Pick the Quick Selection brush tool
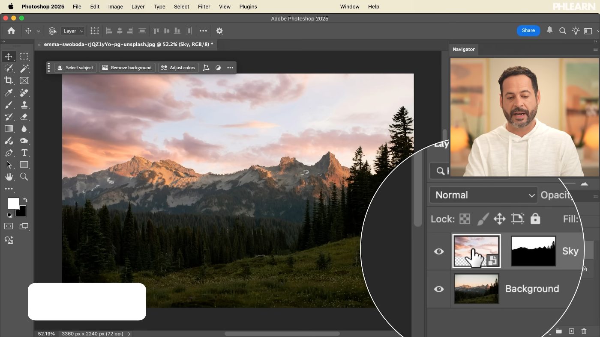The width and height of the screenshot is (600, 337). [9, 68]
